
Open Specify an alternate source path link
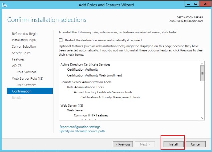click(82, 131)
